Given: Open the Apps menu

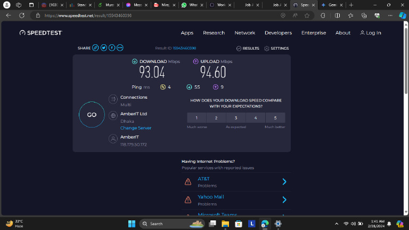Looking at the screenshot, I should (x=187, y=33).
